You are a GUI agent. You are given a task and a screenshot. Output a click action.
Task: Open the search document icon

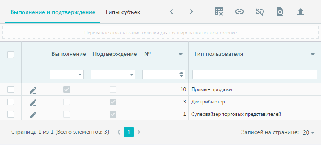(x=280, y=12)
